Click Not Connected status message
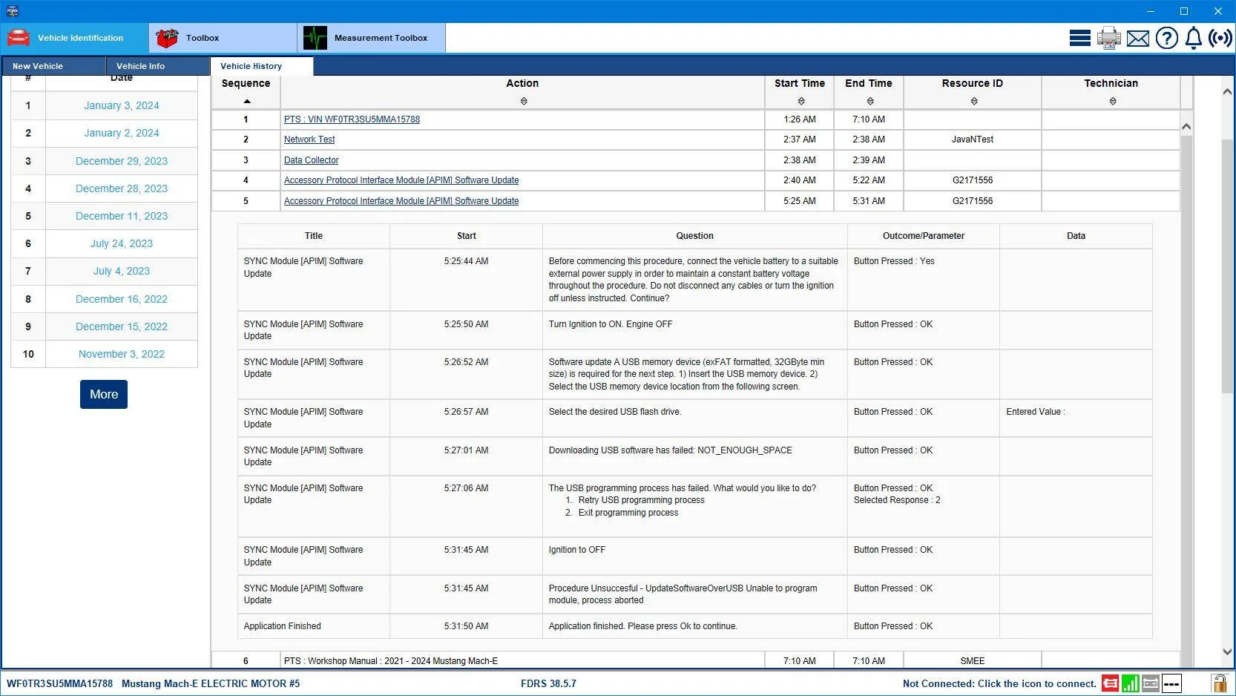Image resolution: width=1236 pixels, height=696 pixels. [999, 683]
